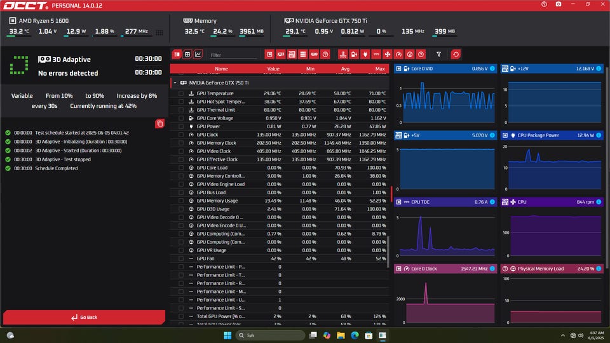This screenshot has height=343, width=610.
Task: Sort table by Avg column
Action: coord(345,69)
